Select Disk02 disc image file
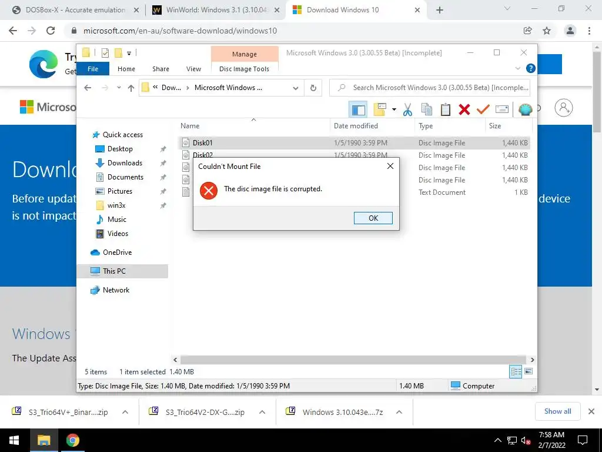 pyautogui.click(x=354, y=155)
